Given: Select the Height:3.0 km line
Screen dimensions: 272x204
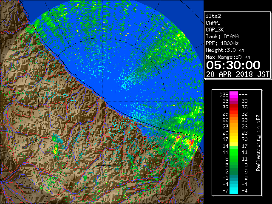Looking at the screenshot, I should 225,50.
